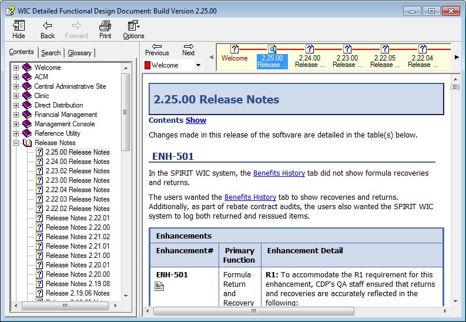466x322 pixels.
Task: Click the topic icon beside Release Notes 2.22.01
Action: coord(39,218)
